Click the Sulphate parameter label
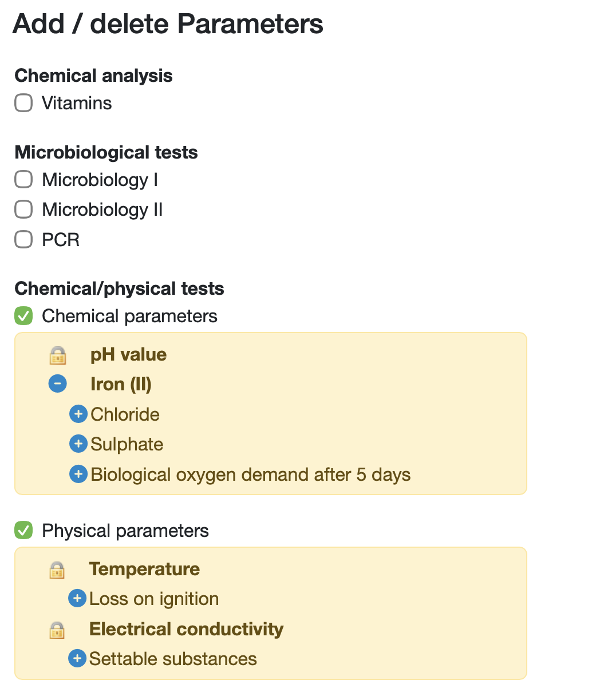 [x=127, y=444]
